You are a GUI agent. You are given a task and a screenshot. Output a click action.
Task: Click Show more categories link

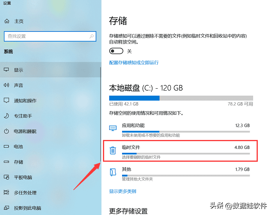[122, 191]
